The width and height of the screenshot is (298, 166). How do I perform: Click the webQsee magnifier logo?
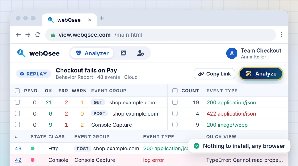21,53
